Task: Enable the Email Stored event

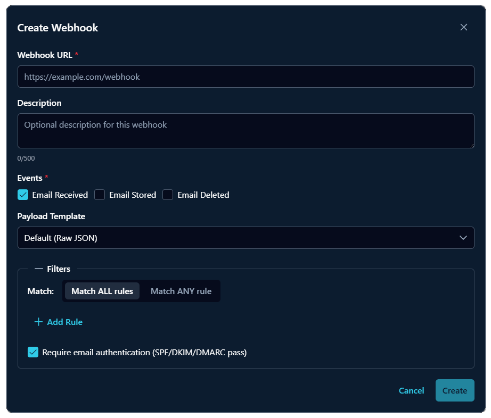Action: pyautogui.click(x=100, y=195)
